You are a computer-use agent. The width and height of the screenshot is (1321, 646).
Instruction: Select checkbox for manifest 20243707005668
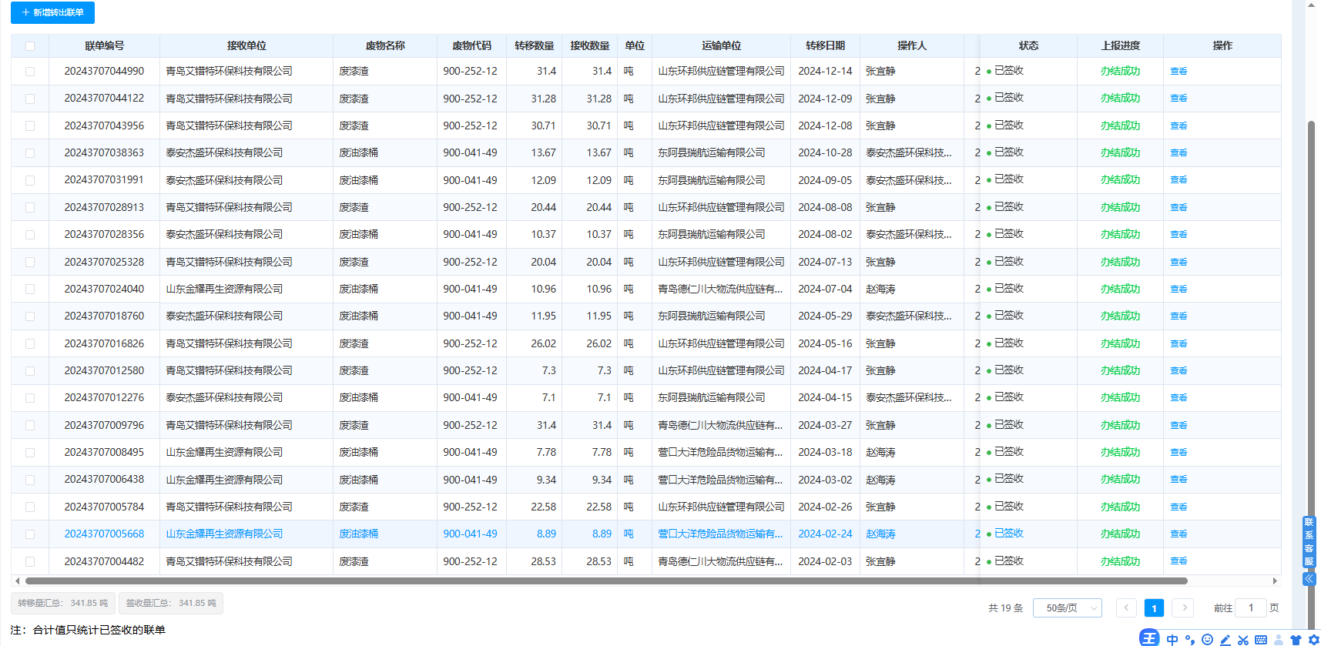tap(30, 534)
